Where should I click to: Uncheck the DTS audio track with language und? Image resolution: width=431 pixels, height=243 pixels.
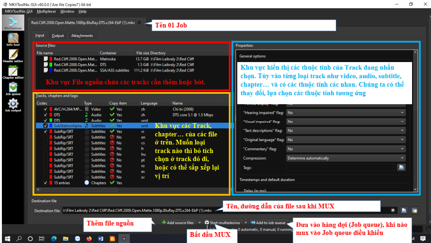click(x=45, y=120)
